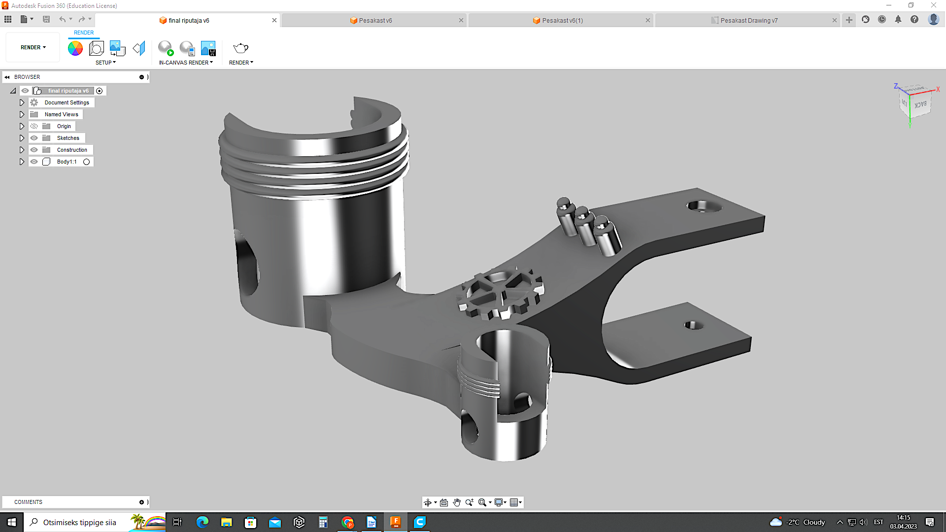Viewport: 946px width, 532px height.
Task: Click the Decal tool icon
Action: pos(117,48)
